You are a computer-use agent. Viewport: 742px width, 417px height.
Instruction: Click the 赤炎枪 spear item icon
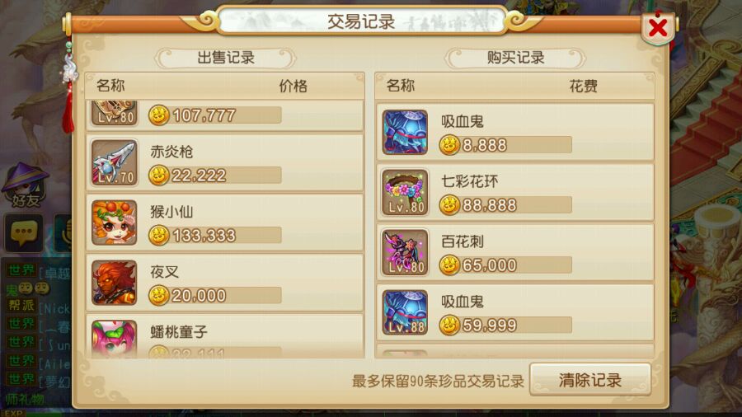(114, 162)
